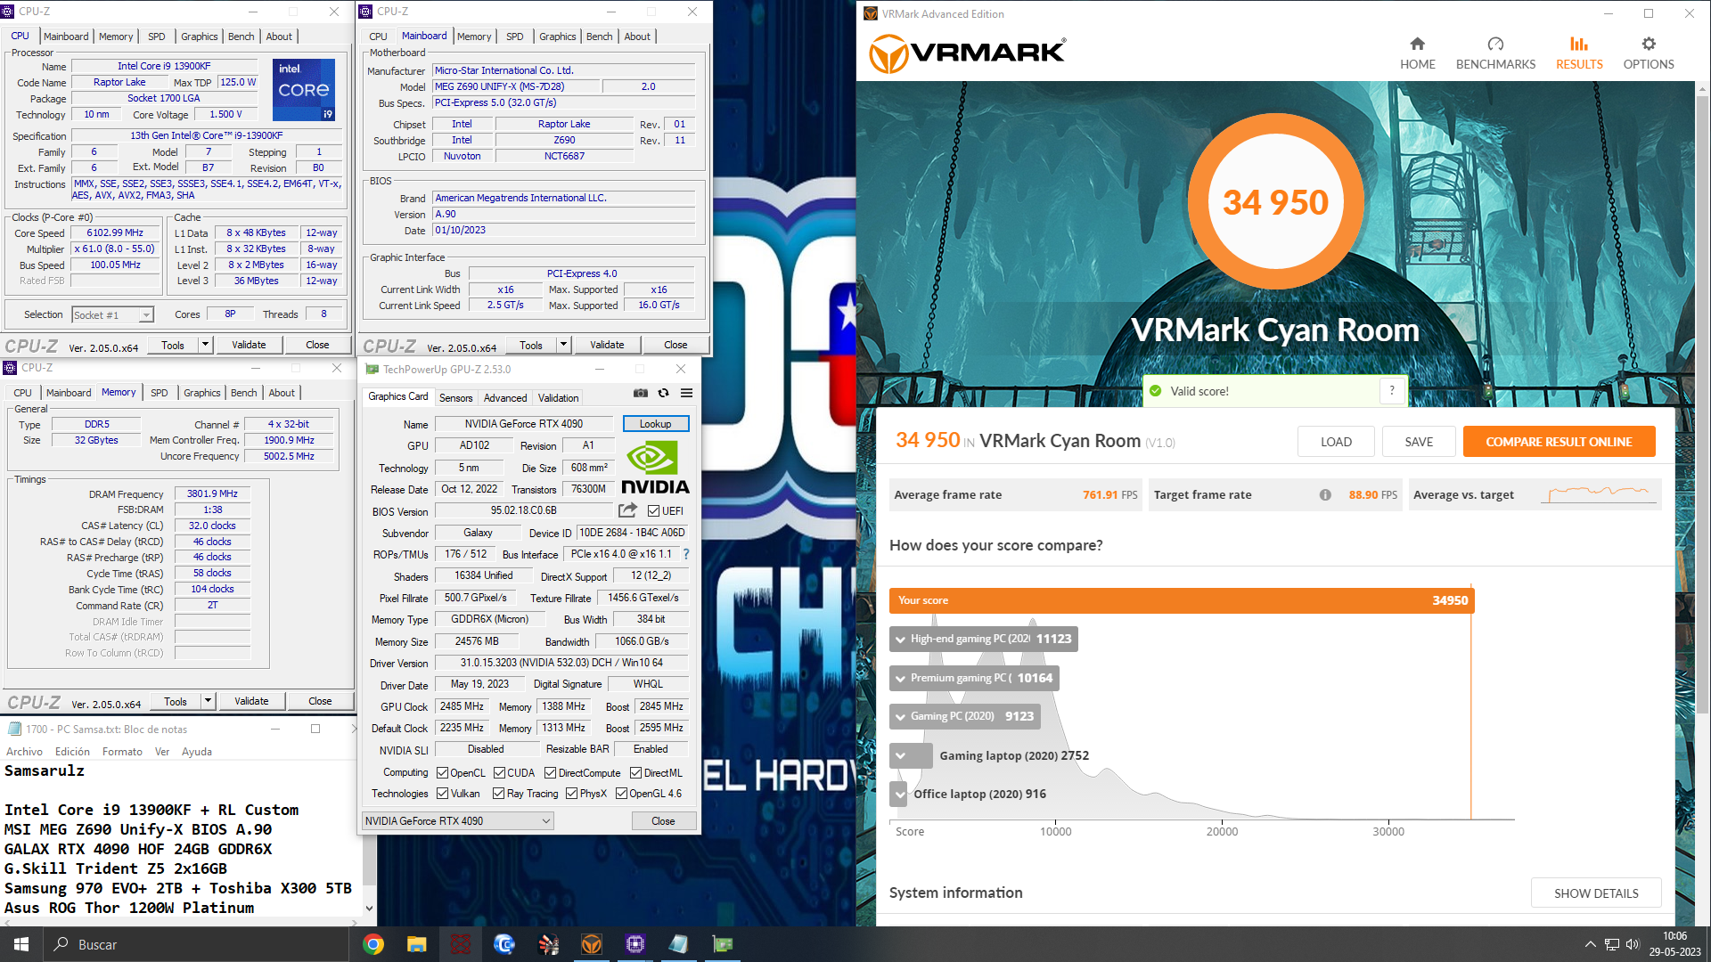Click the VRMark logo
The image size is (1711, 962).
point(967,53)
